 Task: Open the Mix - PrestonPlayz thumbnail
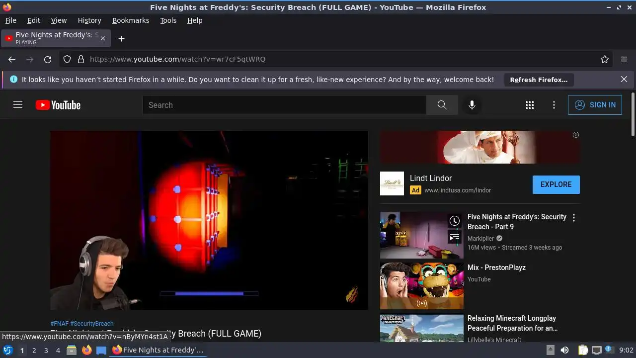click(422, 286)
